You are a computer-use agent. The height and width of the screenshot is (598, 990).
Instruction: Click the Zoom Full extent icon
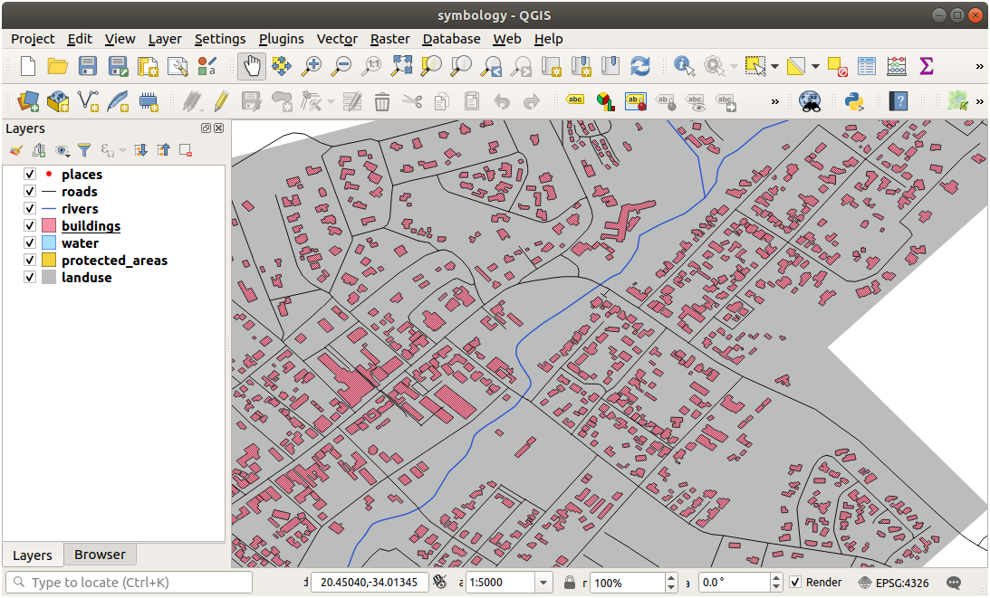(x=401, y=66)
